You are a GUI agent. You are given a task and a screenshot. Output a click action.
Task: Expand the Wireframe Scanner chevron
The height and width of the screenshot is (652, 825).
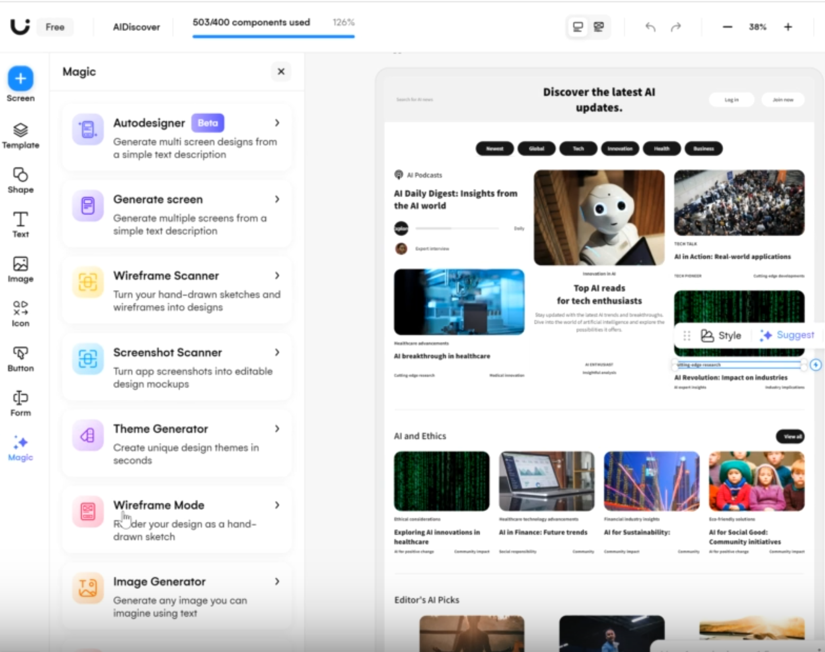coord(277,276)
